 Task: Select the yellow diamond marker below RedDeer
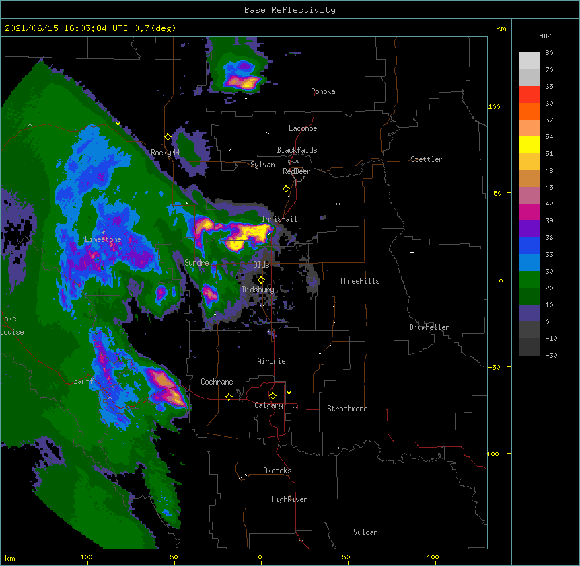pos(286,189)
